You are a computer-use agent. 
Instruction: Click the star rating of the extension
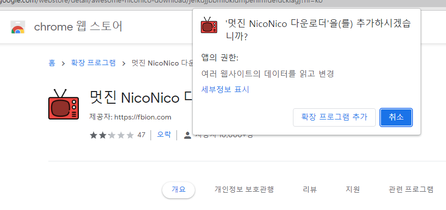point(111,135)
